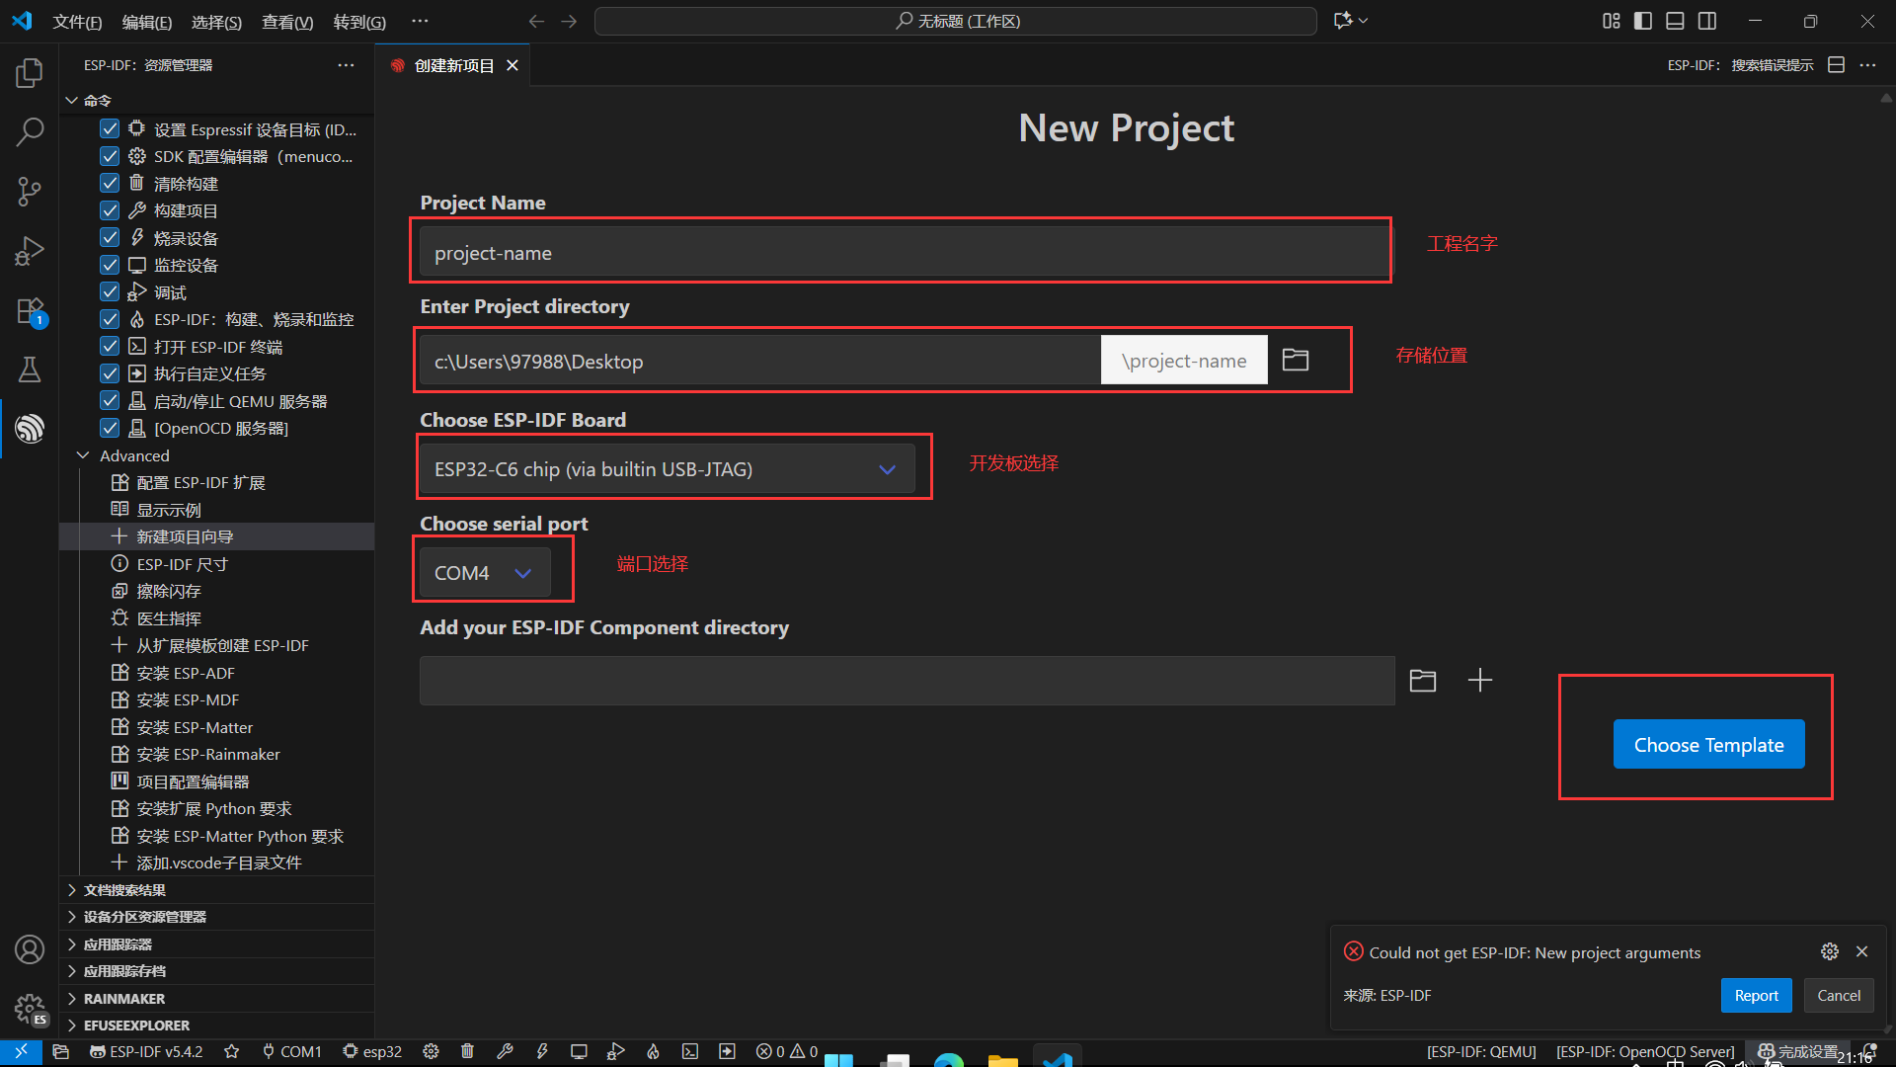This screenshot has width=1896, height=1067.
Task: Click the Choose Template button
Action: coord(1708,745)
